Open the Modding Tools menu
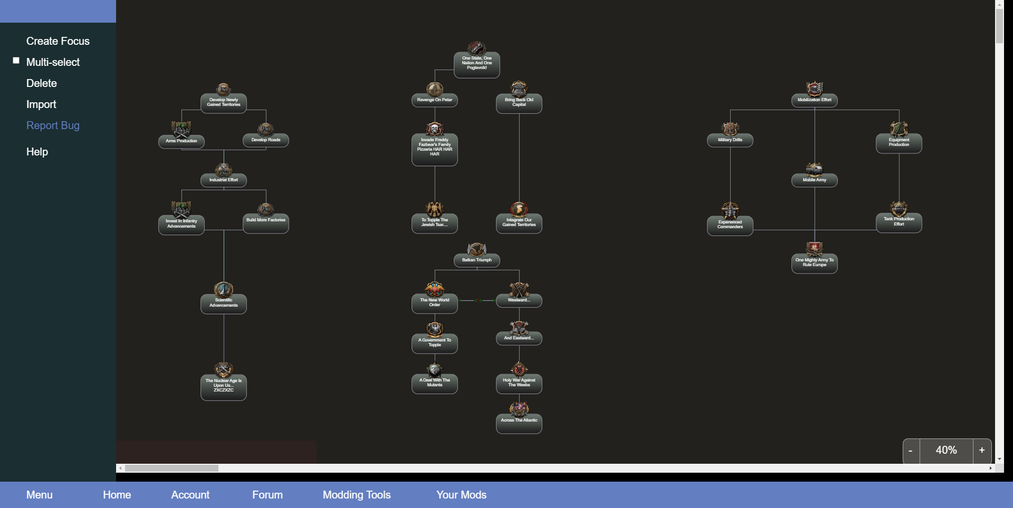 tap(357, 495)
